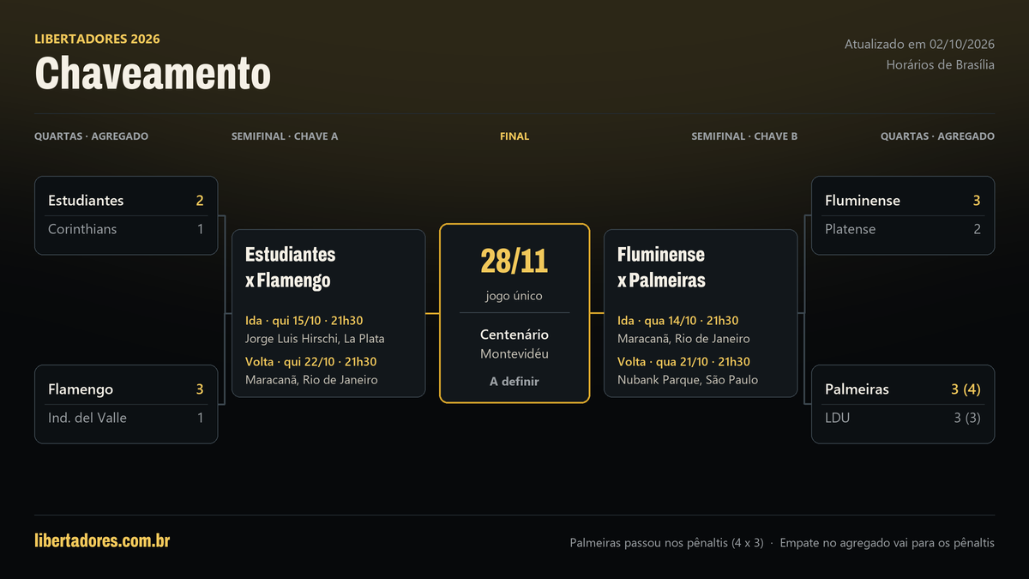Image resolution: width=1029 pixels, height=579 pixels.
Task: Click the 'jogo único' label
Action: click(x=514, y=296)
